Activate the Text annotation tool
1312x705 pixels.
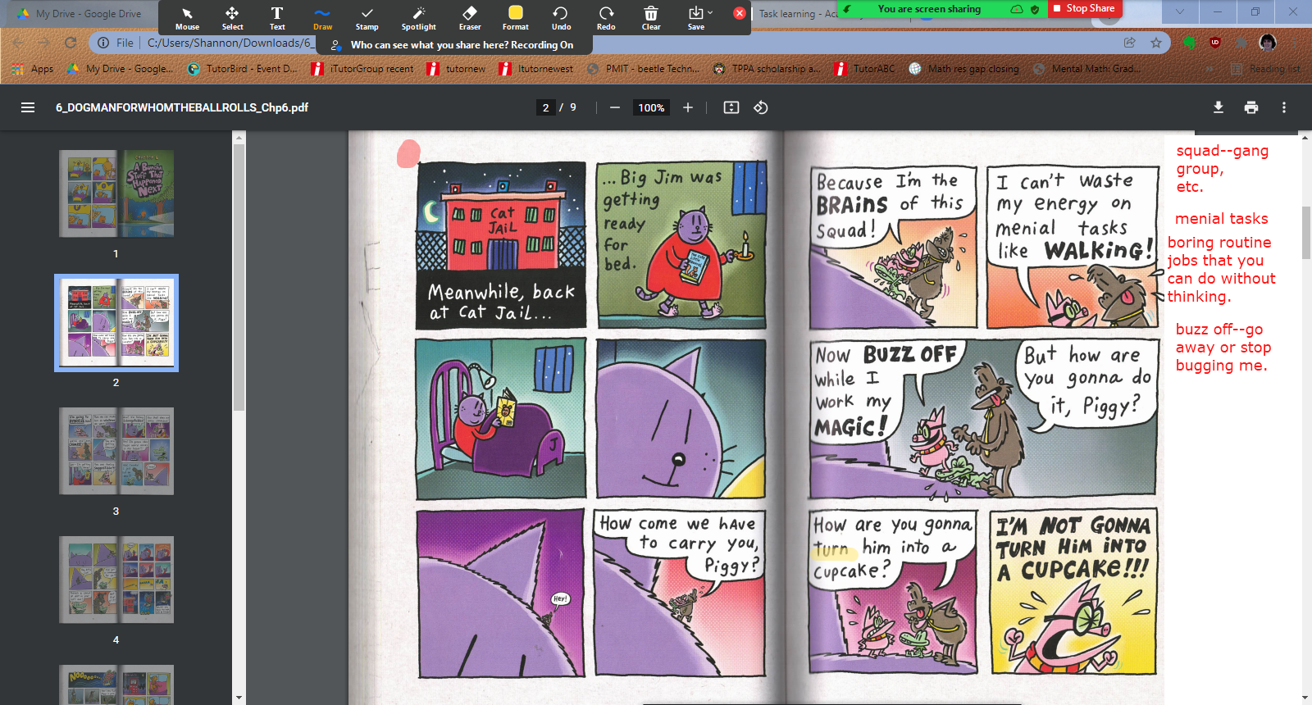coord(277,17)
